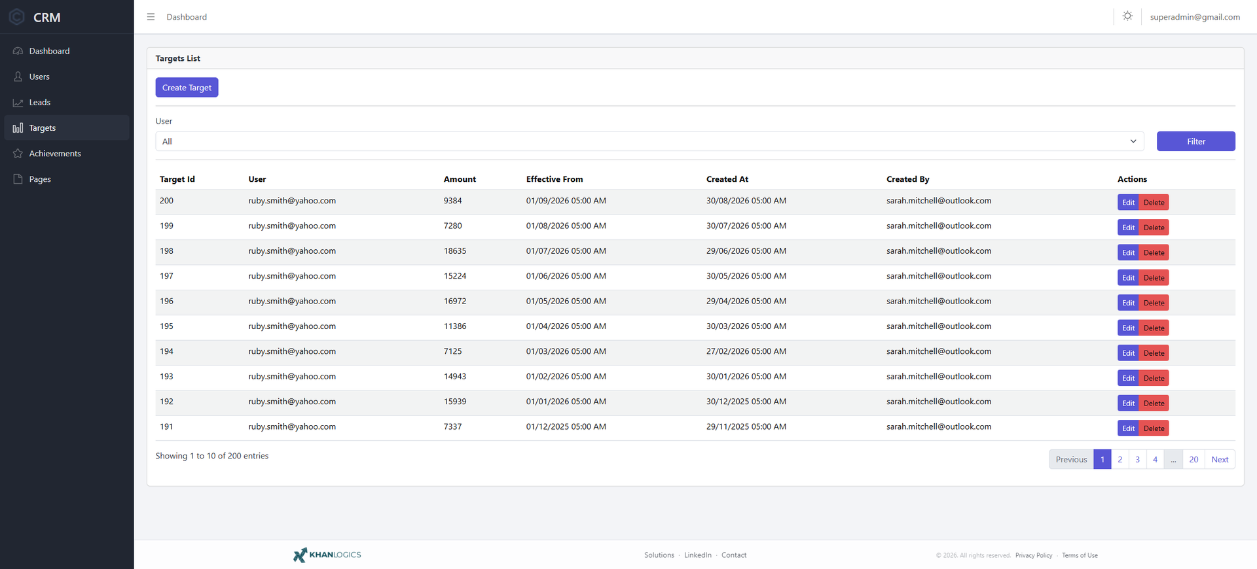Screen dimensions: 1257x569
Task: Click the Next pagination button
Action: click(1220, 460)
